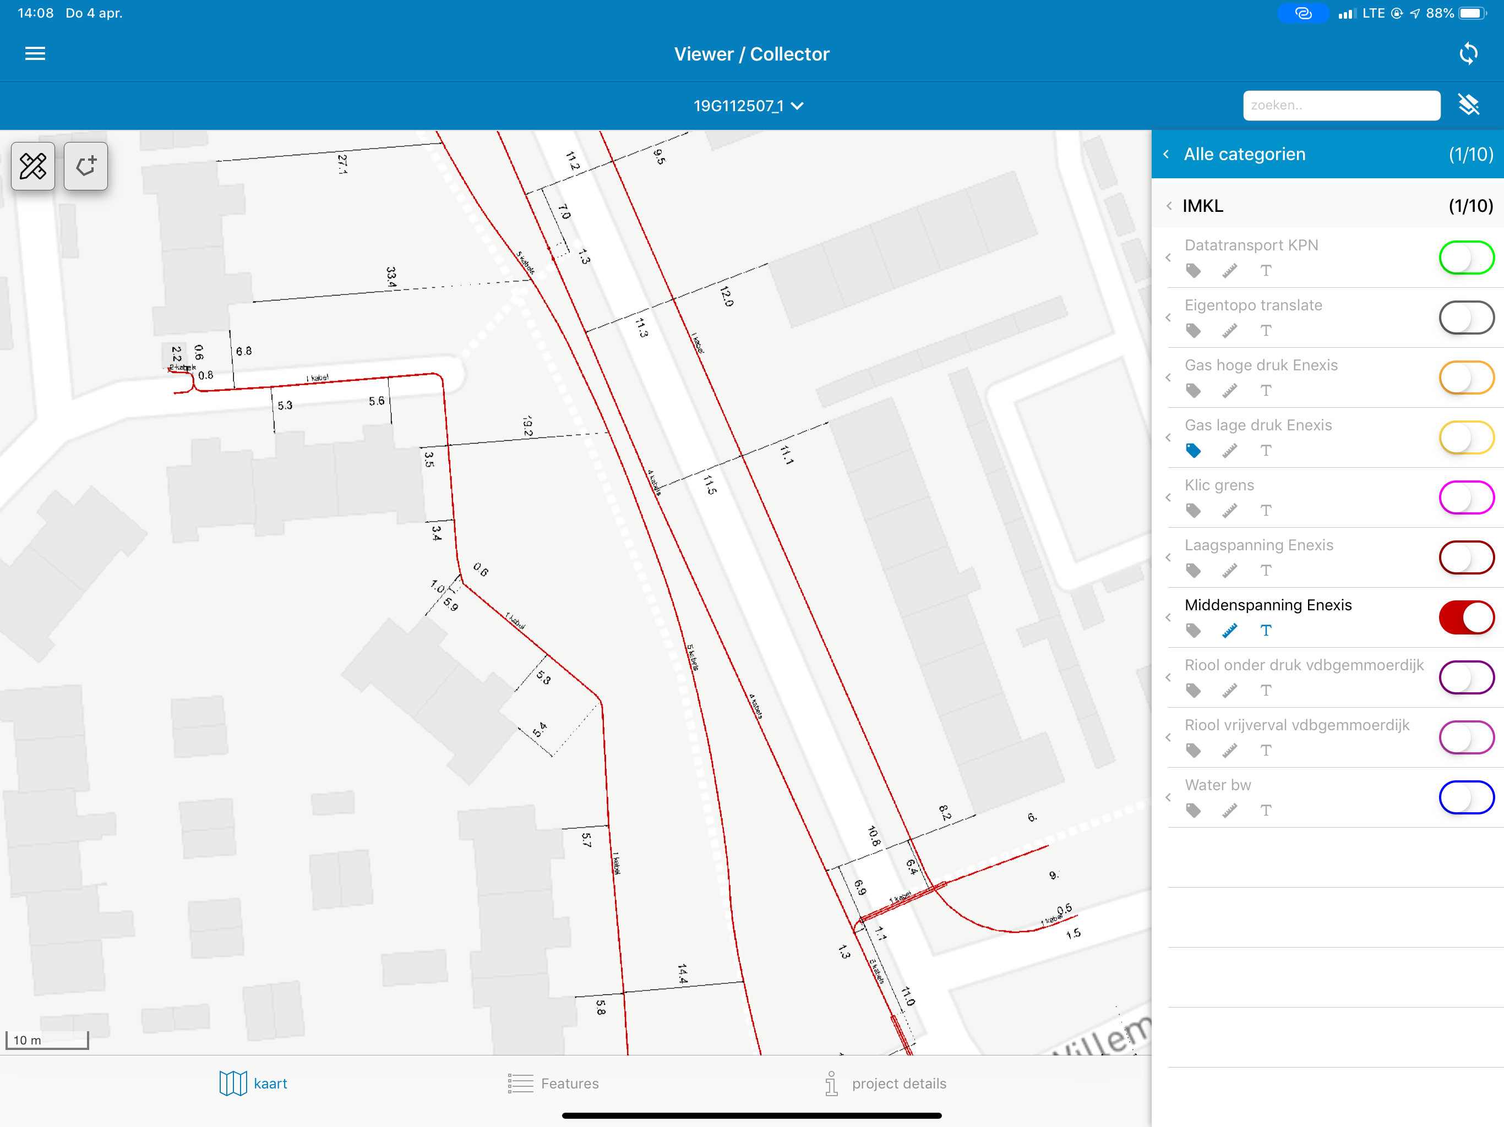Screen dimensions: 1504x1127
Task: Click text T icon for Water bw
Action: click(1265, 810)
